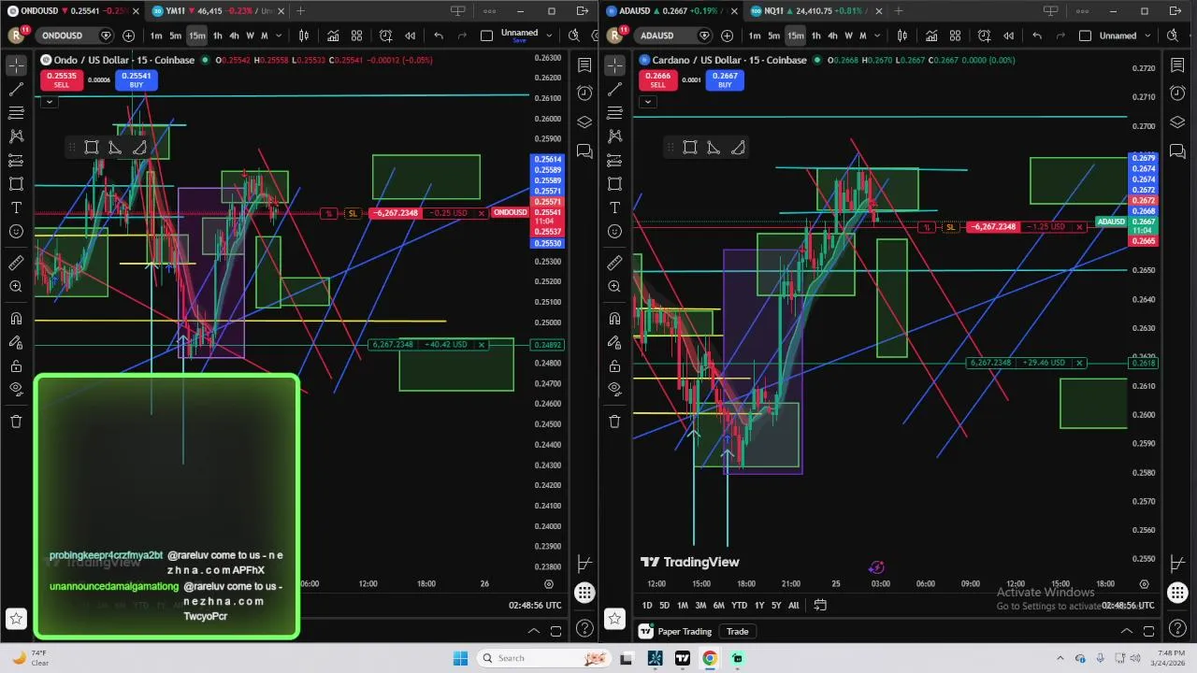This screenshot has height=673, width=1197.
Task: Click the Windows taskbar Search box
Action: [545, 658]
